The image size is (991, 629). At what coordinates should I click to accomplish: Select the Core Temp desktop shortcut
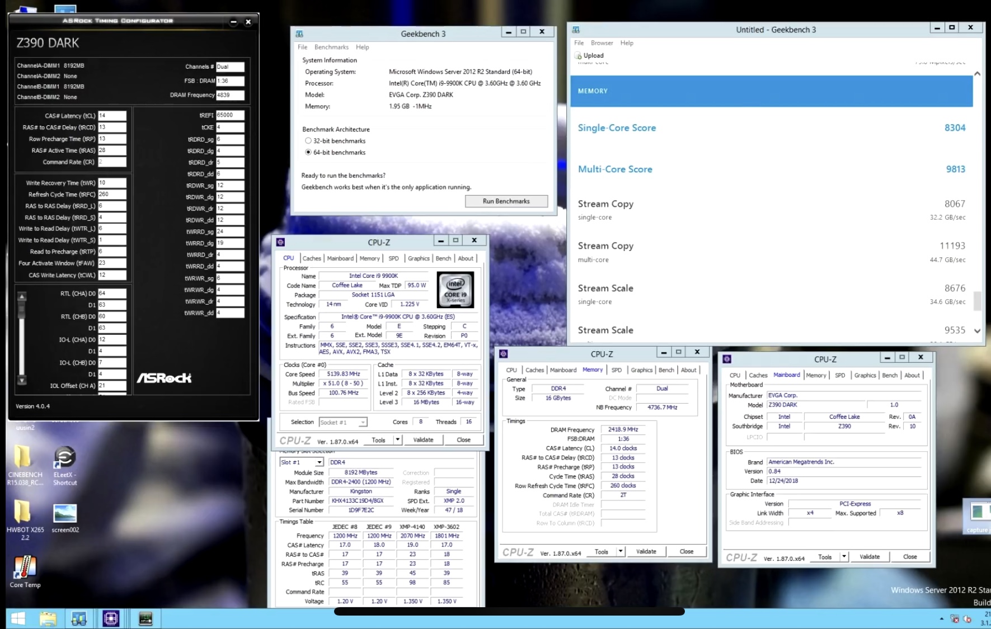[25, 571]
